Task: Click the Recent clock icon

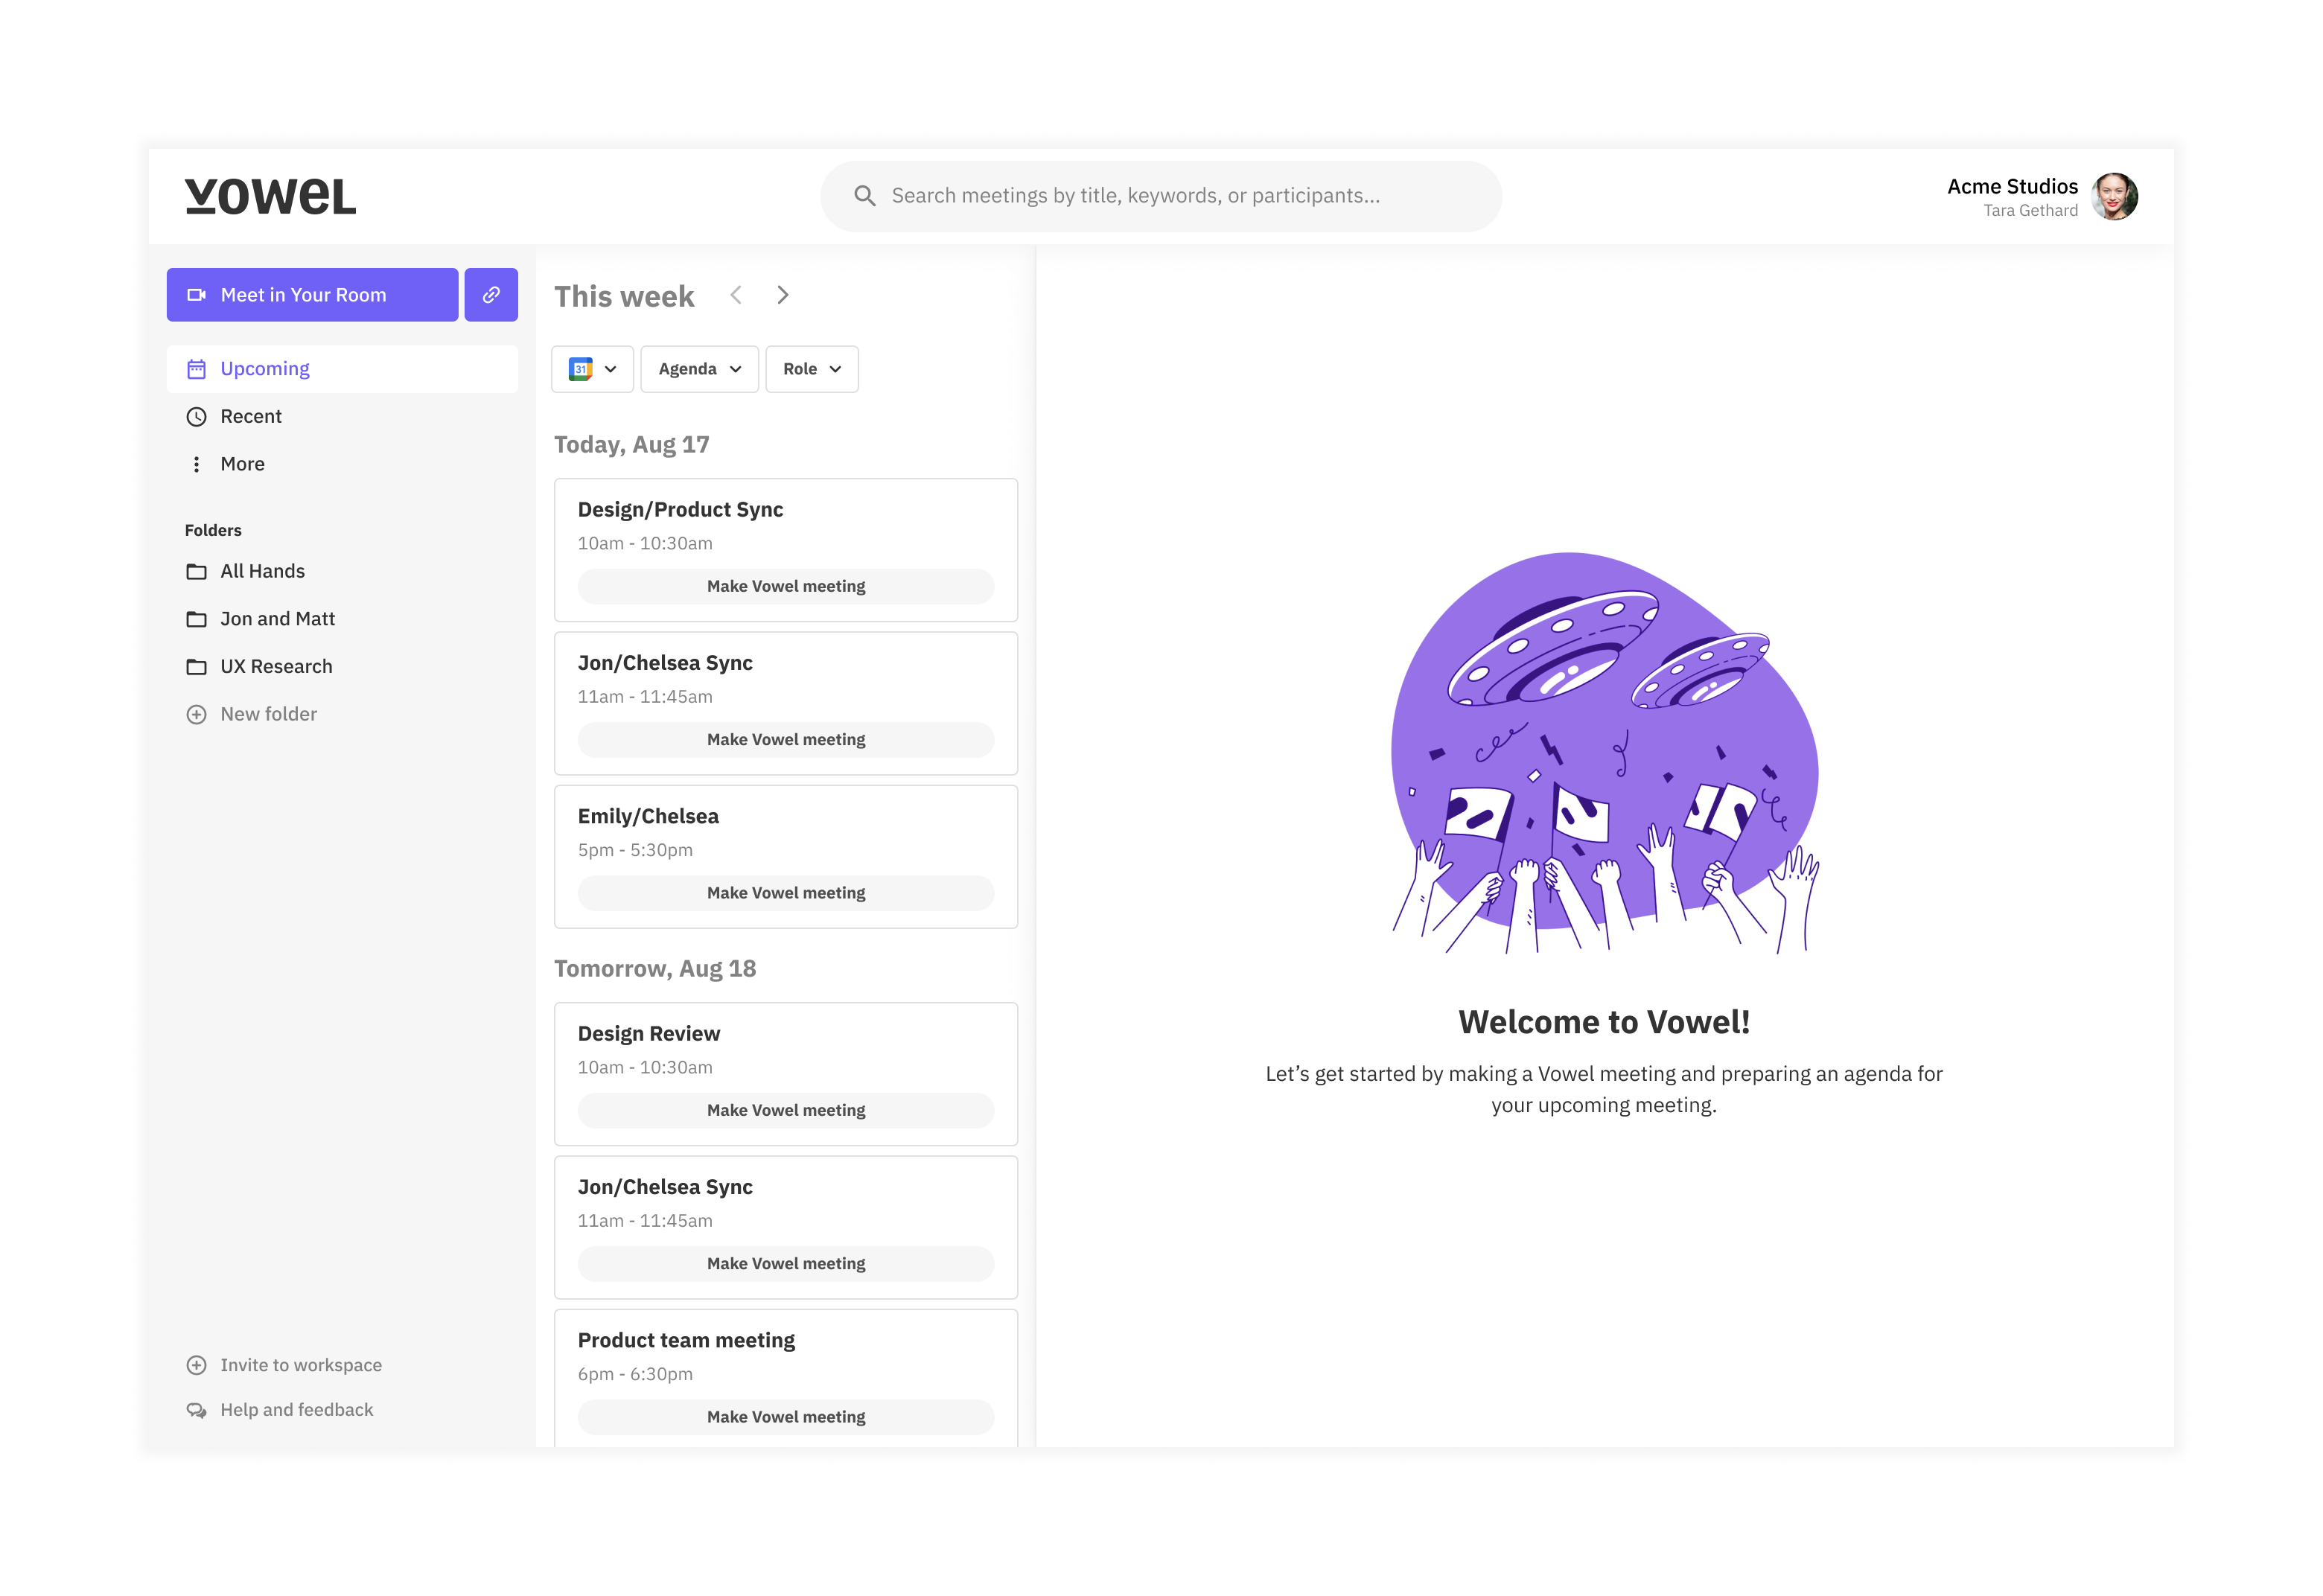Action: tap(197, 416)
